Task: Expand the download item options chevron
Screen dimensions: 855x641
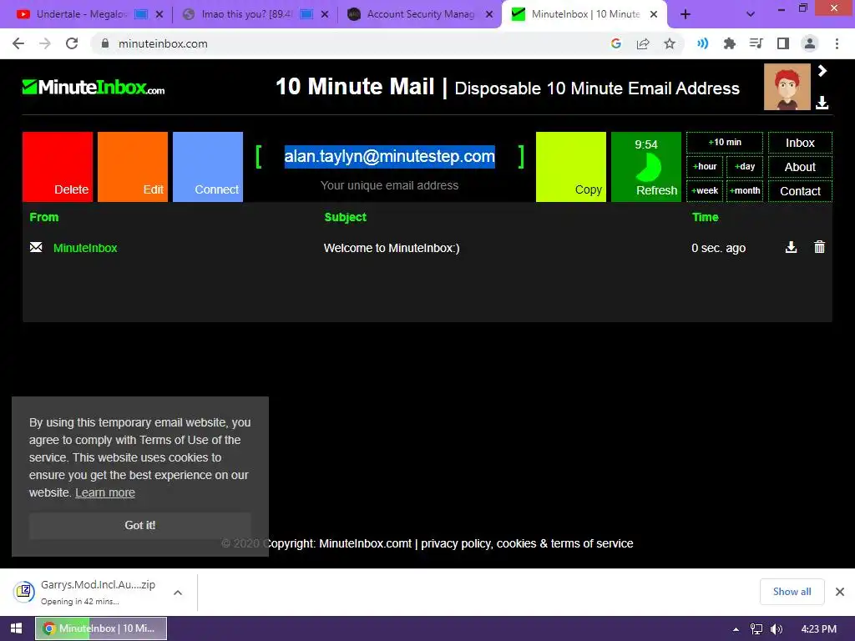Action: point(178,593)
